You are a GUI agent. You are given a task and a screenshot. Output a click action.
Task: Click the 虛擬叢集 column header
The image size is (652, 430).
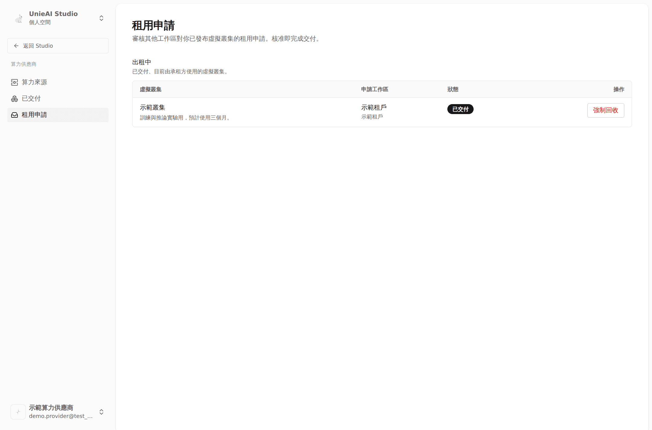tap(151, 89)
